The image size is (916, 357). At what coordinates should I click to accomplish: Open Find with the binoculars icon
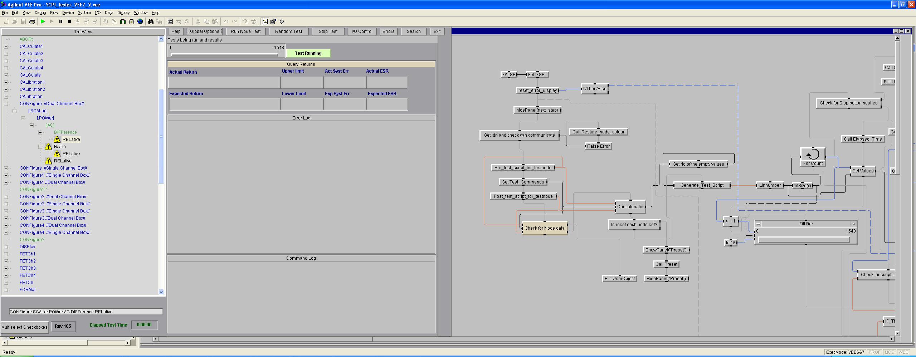pos(151,21)
